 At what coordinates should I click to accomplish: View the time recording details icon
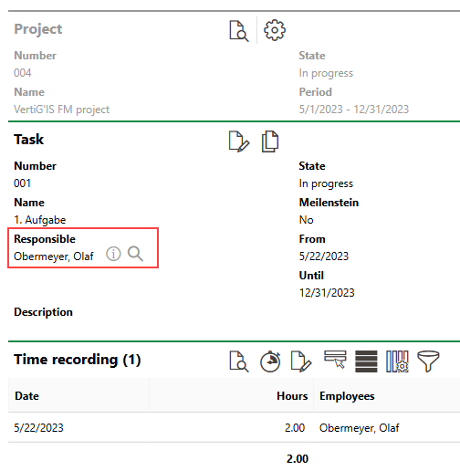[x=239, y=361]
